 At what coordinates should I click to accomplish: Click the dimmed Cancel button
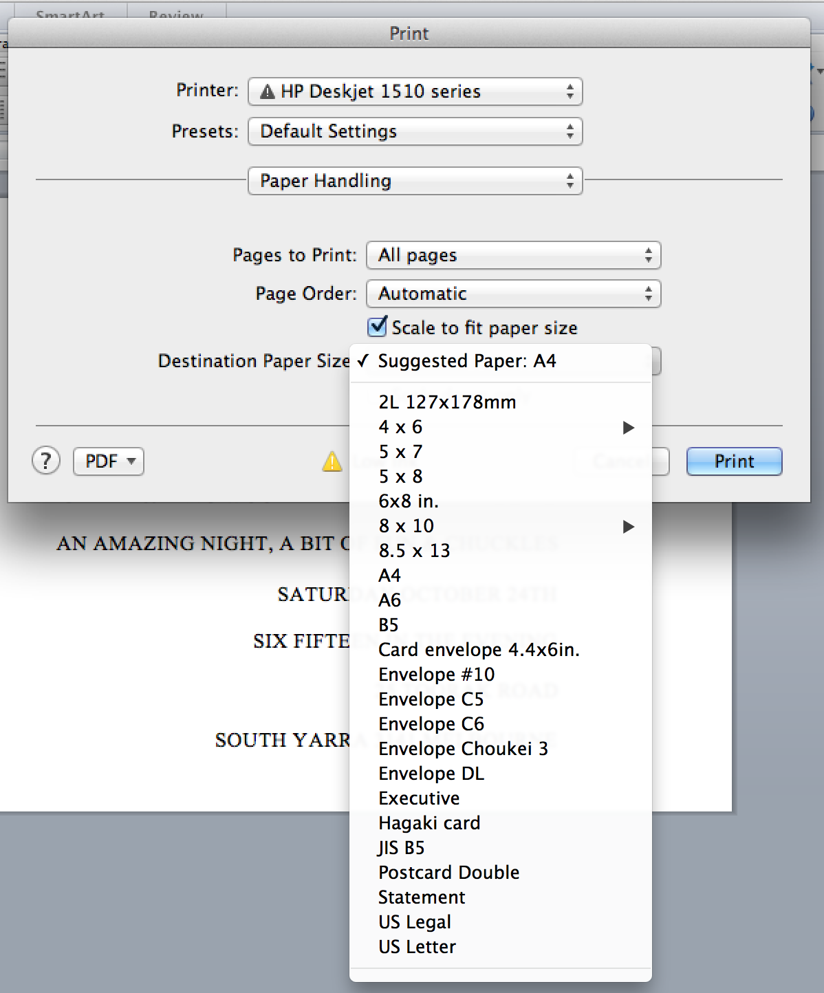622,461
